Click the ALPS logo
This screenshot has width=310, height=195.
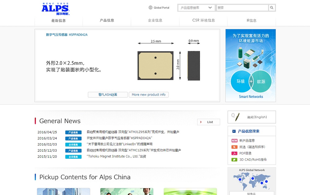tap(55, 9)
